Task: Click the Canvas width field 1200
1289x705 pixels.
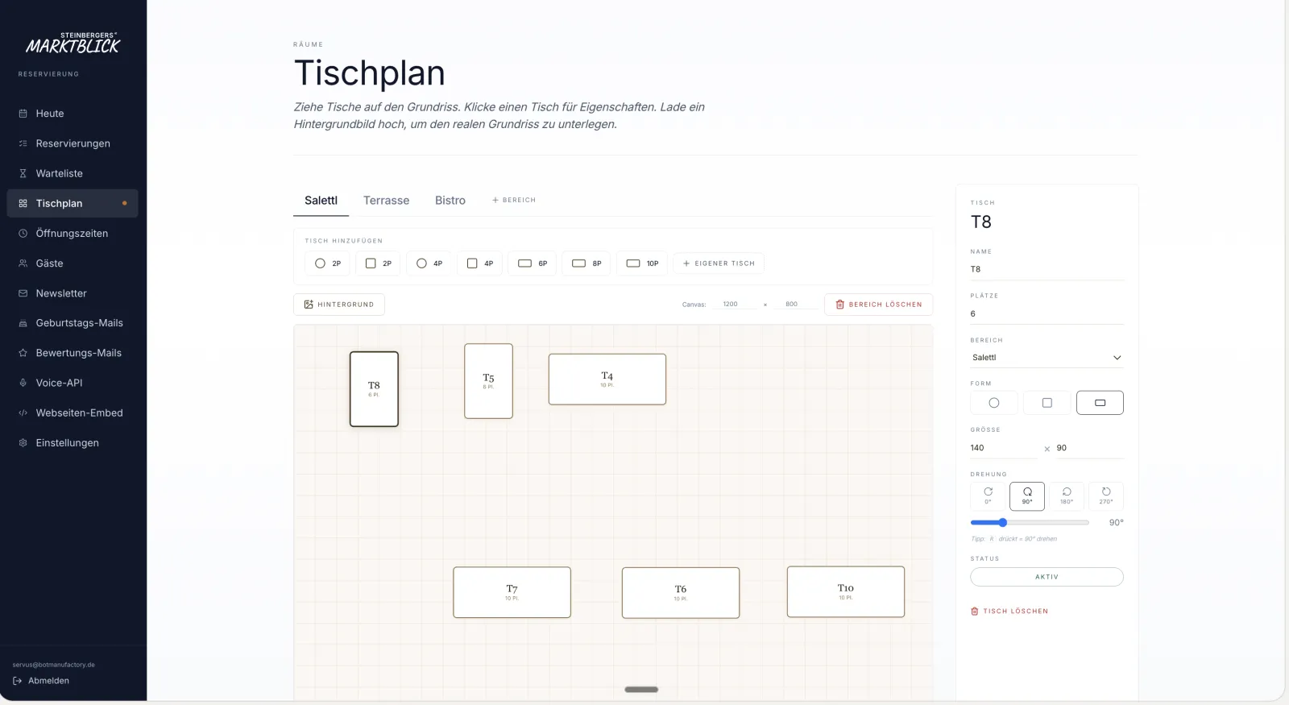Action: pos(735,305)
